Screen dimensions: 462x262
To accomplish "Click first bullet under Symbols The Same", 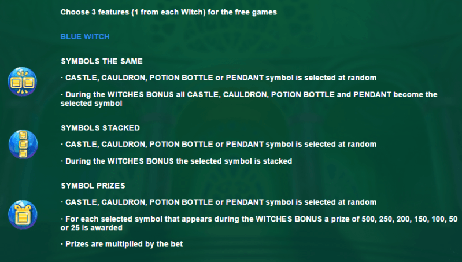I will coord(219,78).
